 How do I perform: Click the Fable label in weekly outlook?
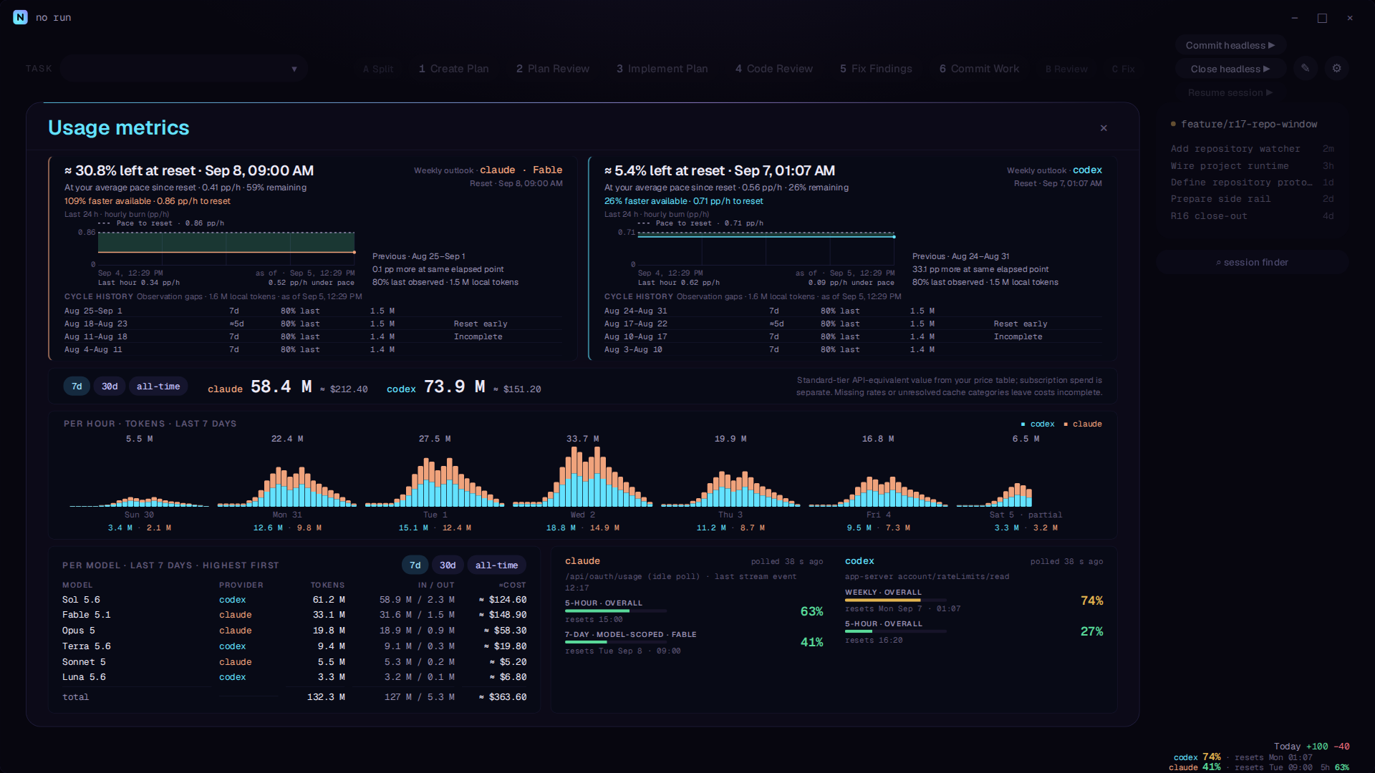coord(547,170)
